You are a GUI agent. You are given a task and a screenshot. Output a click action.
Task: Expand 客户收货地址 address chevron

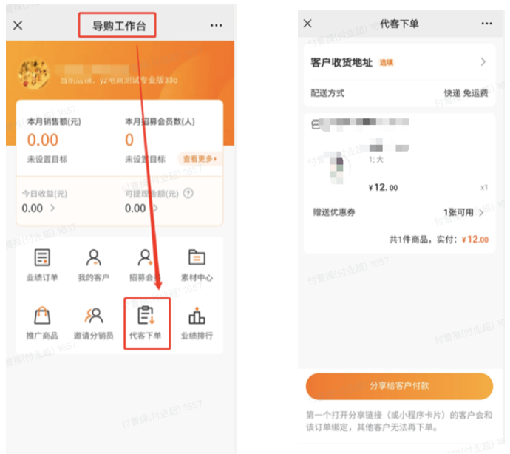pyautogui.click(x=483, y=62)
